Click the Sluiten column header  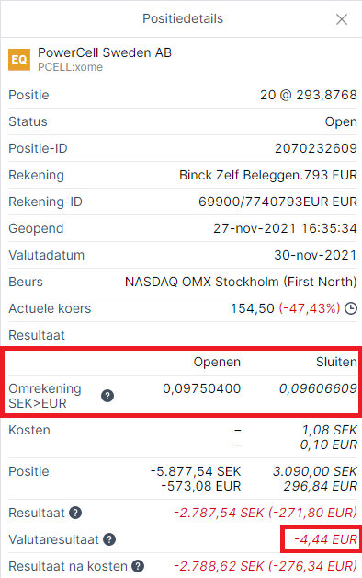coord(336,362)
